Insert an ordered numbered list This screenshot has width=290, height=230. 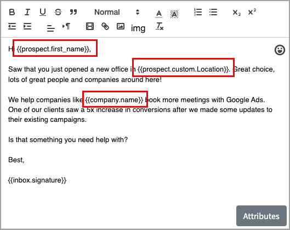pos(198,12)
